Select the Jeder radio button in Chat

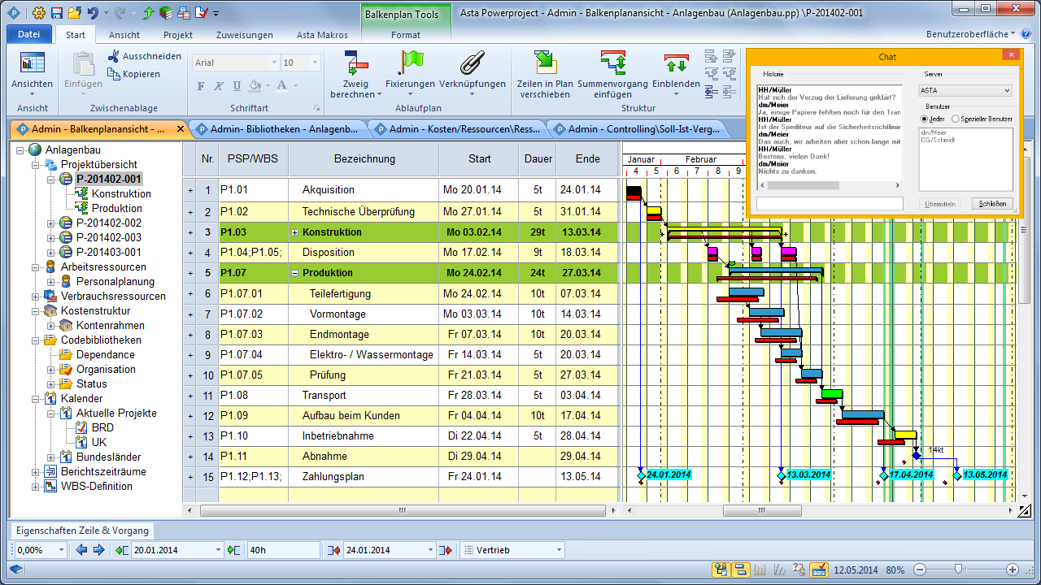[925, 119]
